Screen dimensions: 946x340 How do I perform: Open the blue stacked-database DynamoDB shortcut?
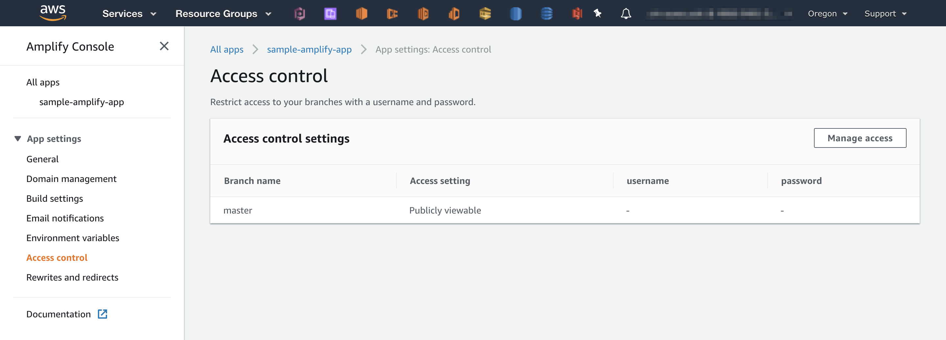[547, 13]
